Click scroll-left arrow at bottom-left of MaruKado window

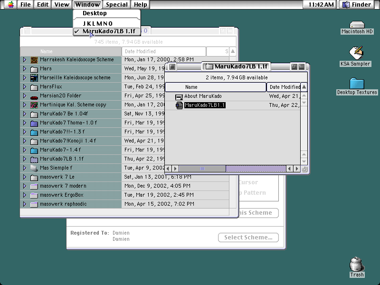click(x=168, y=169)
